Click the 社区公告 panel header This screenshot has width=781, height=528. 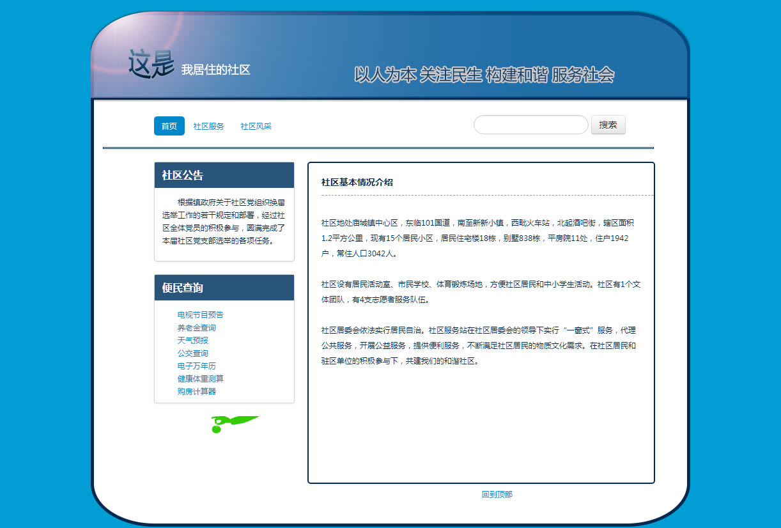(224, 175)
